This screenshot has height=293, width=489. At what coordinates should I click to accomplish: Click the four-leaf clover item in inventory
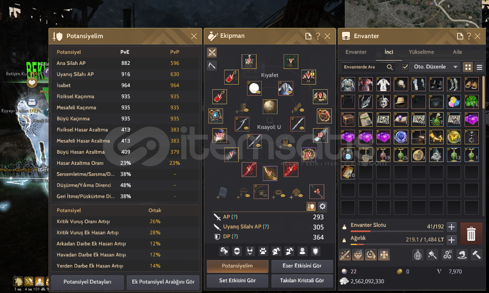tap(472, 102)
